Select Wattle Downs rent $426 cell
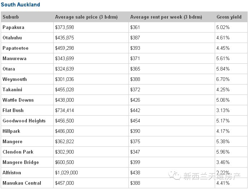The height and width of the screenshot is (189, 248). tap(172, 100)
